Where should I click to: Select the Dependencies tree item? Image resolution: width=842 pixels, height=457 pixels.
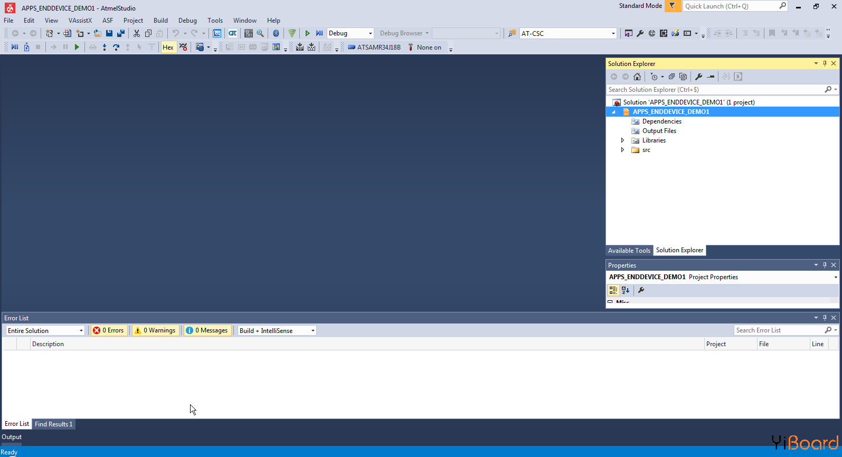662,121
